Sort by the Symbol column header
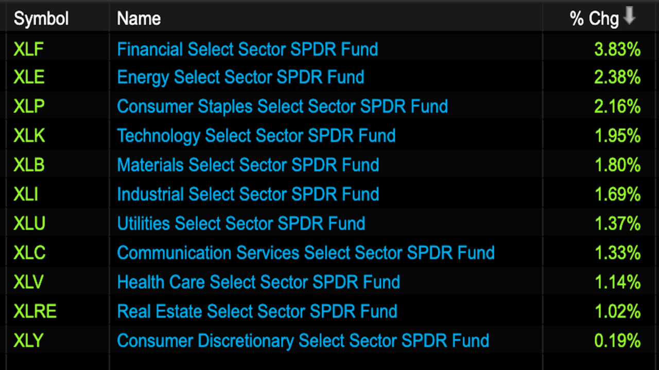 point(41,19)
